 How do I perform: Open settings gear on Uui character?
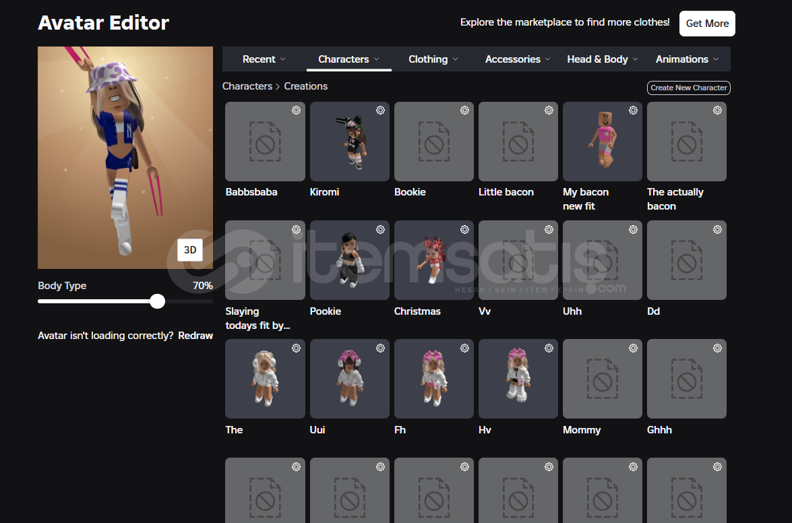(380, 348)
